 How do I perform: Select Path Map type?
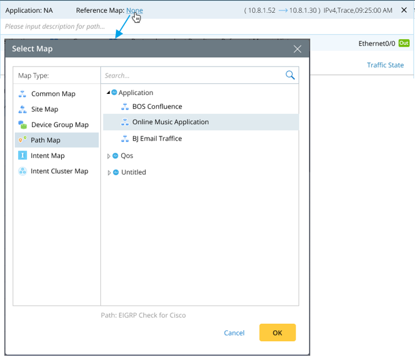45,140
